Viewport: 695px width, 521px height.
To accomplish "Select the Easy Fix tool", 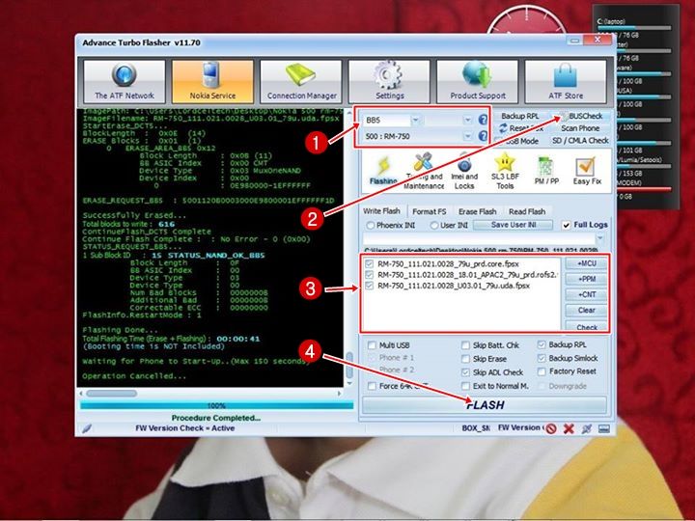I will coord(587,171).
